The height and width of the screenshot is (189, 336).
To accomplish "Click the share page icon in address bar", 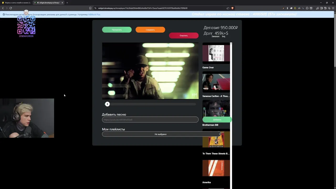I will (x=228, y=8).
